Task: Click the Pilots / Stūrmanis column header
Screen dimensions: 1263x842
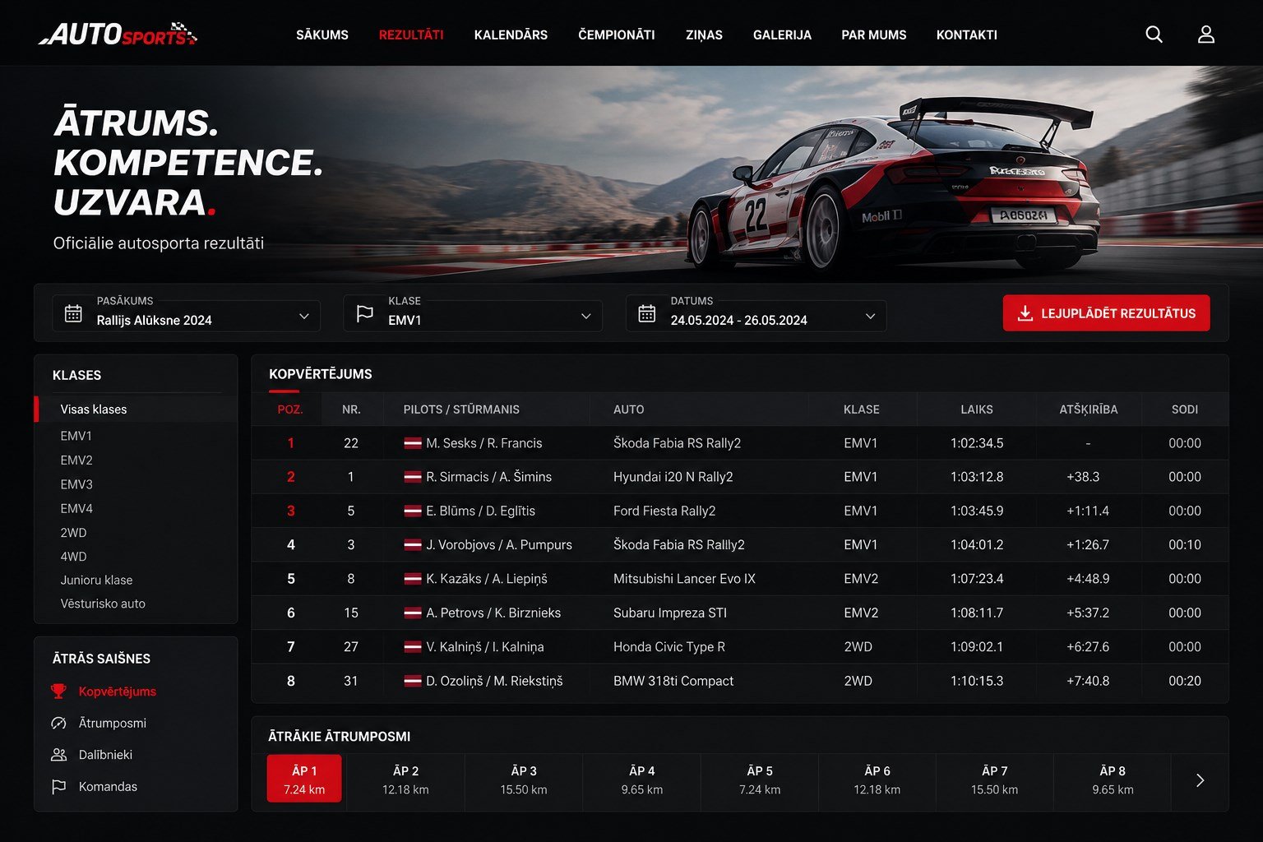Action: [461, 409]
